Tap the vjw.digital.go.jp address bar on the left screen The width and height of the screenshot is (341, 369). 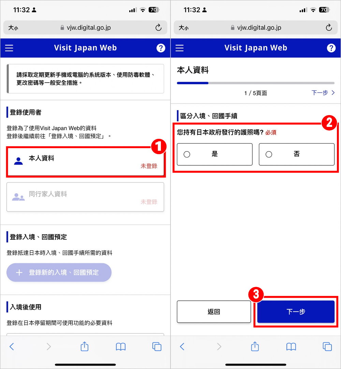[x=85, y=28]
